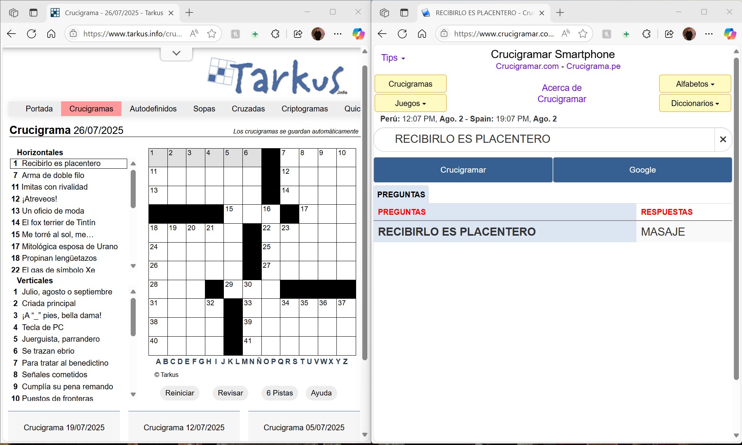Viewport: 742px width, 445px height.
Task: Clear search text with the X button
Action: coord(723,139)
